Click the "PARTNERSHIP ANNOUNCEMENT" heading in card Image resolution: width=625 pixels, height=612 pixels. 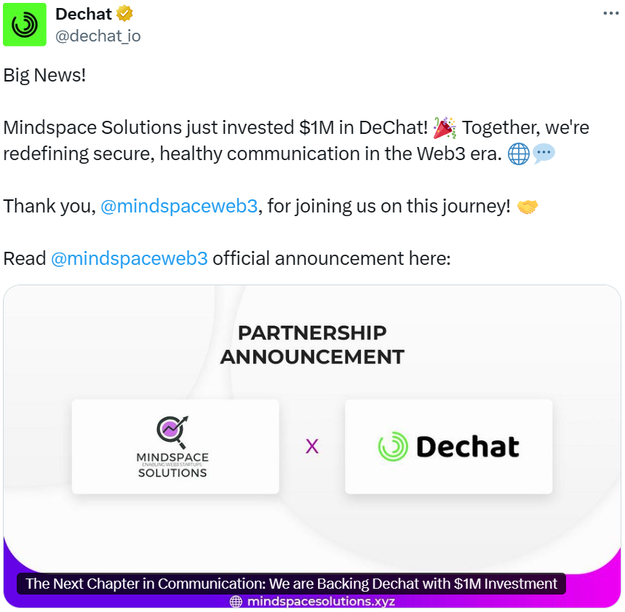312,345
